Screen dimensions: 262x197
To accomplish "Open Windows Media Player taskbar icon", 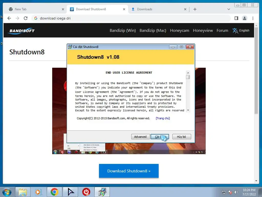I will click(38, 192).
